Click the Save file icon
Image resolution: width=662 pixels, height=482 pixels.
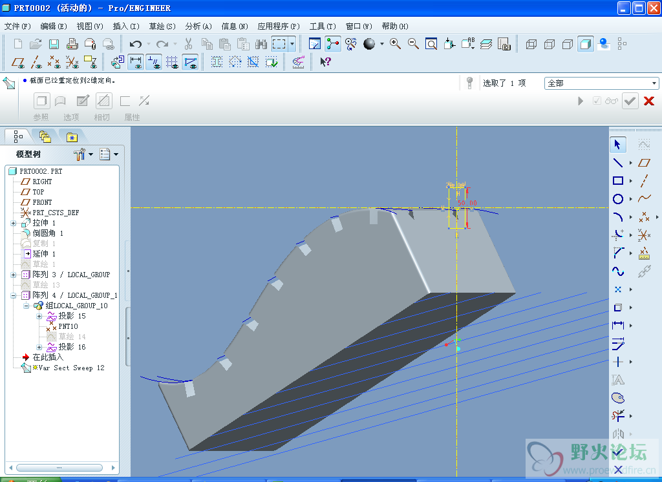point(54,44)
